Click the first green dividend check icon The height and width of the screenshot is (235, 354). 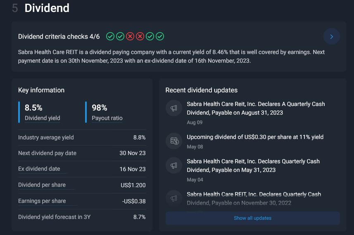pyautogui.click(x=110, y=36)
